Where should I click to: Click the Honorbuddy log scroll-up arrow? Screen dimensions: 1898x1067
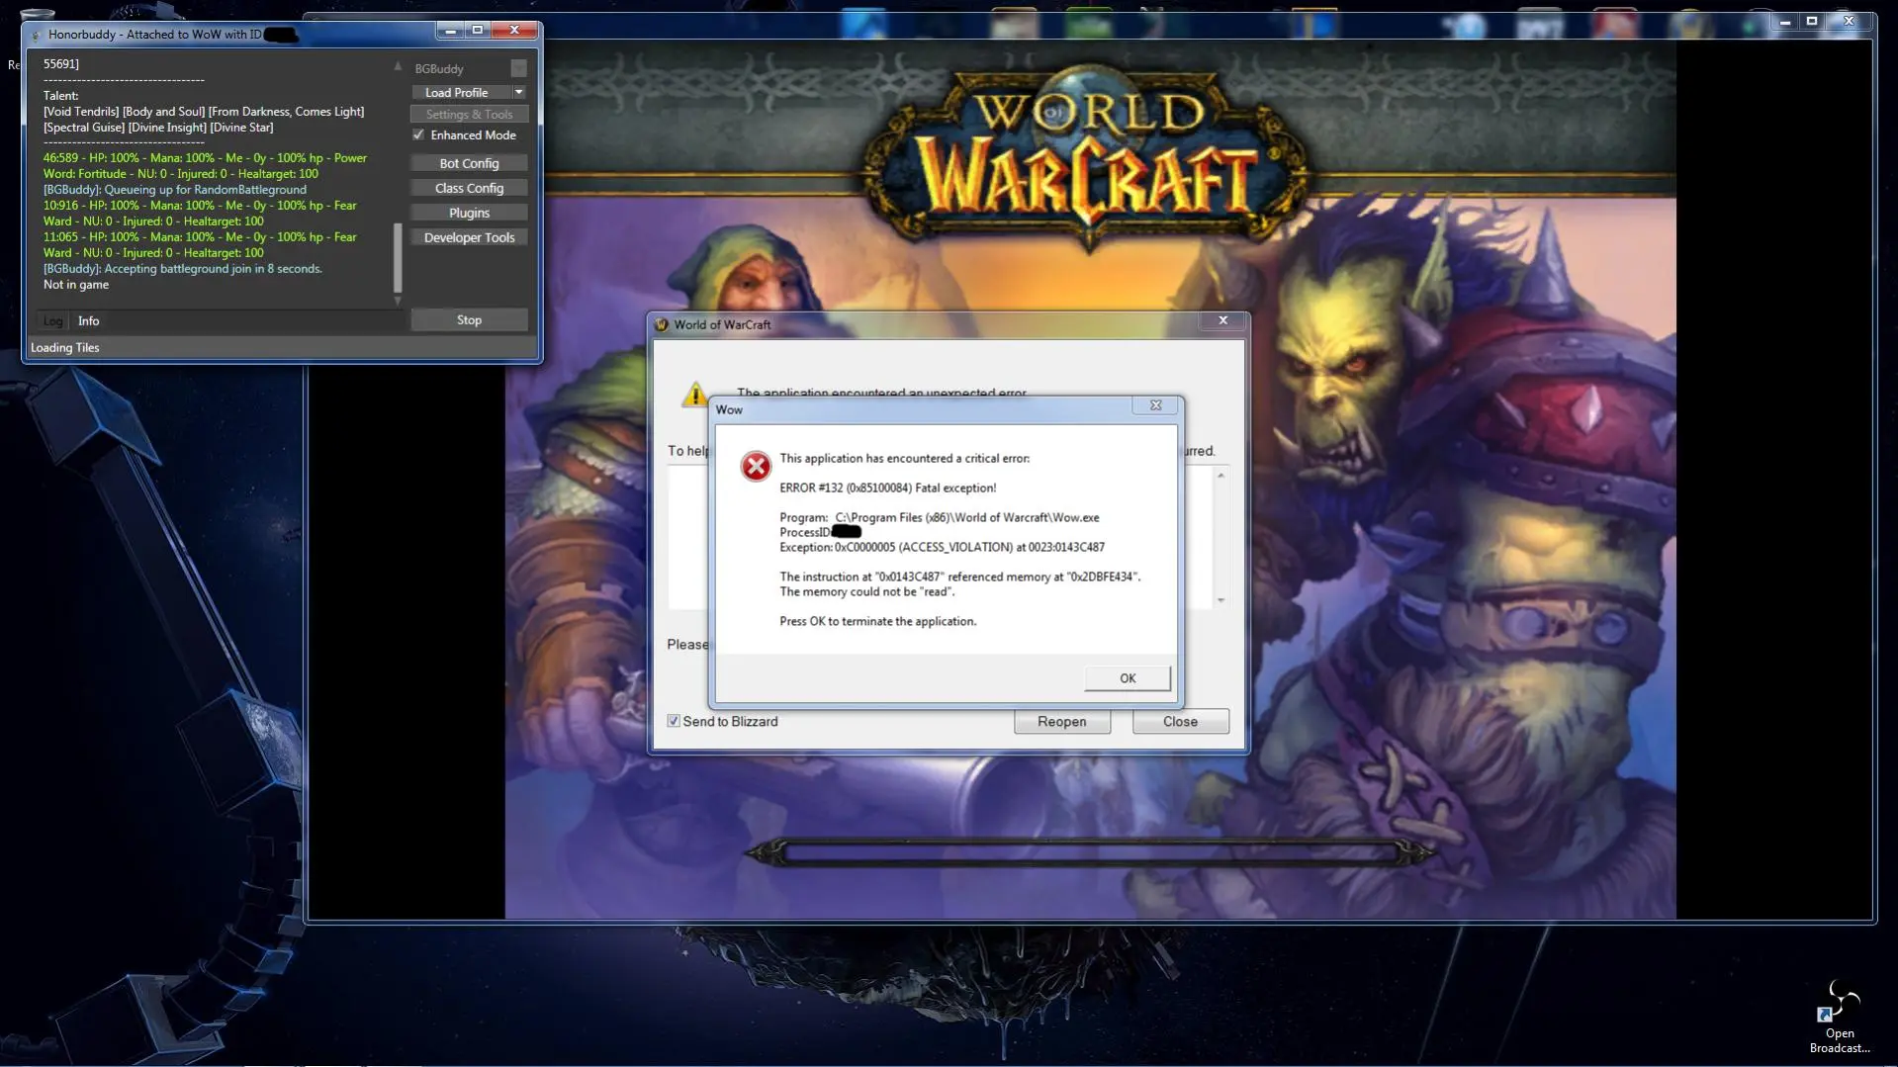pyautogui.click(x=398, y=67)
